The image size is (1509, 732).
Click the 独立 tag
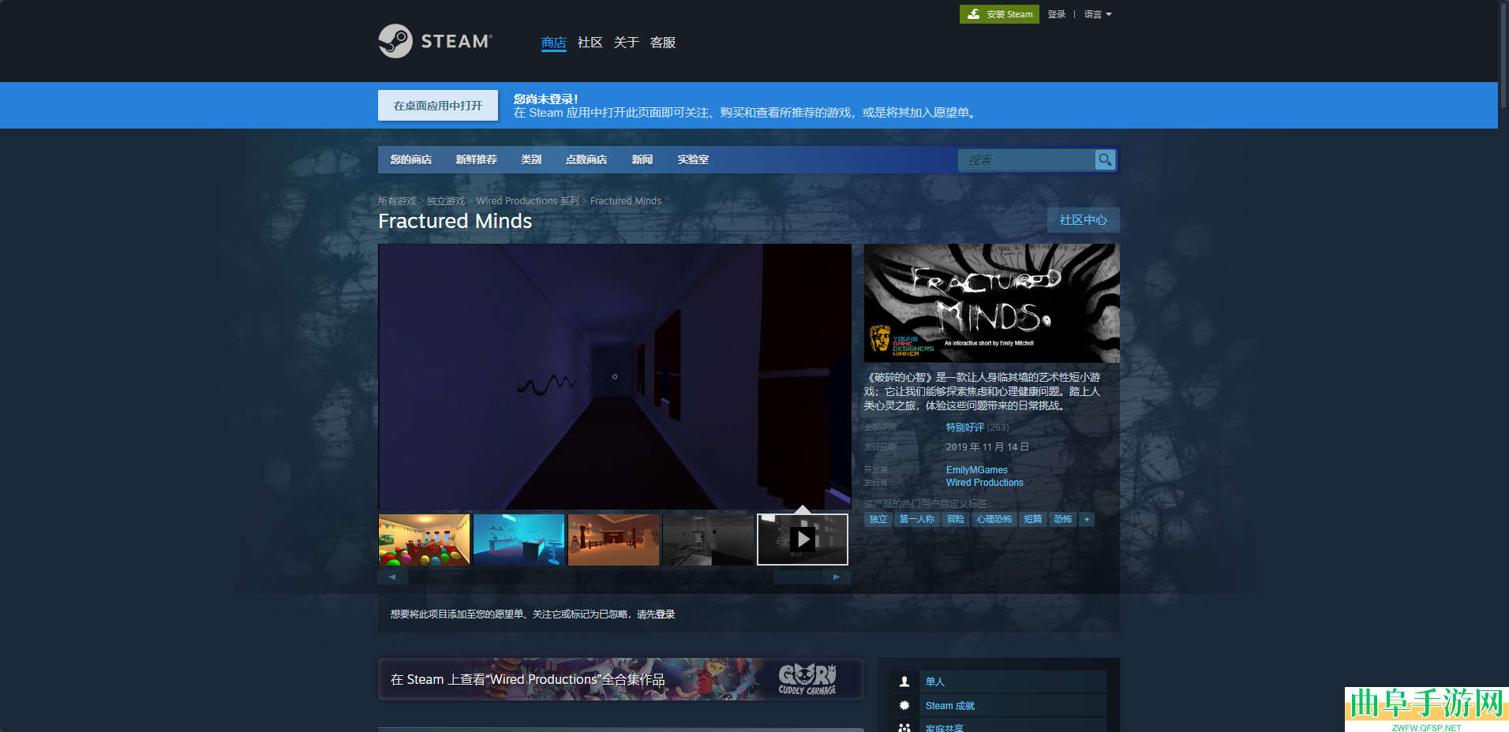[x=878, y=519]
